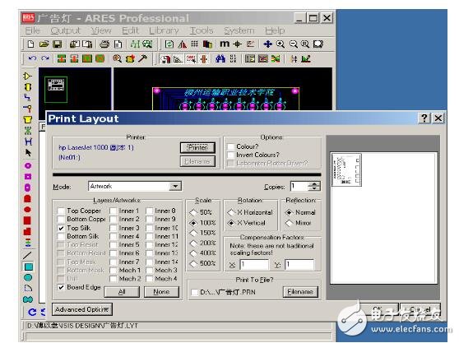Click the Open file folder icon

coord(44,44)
